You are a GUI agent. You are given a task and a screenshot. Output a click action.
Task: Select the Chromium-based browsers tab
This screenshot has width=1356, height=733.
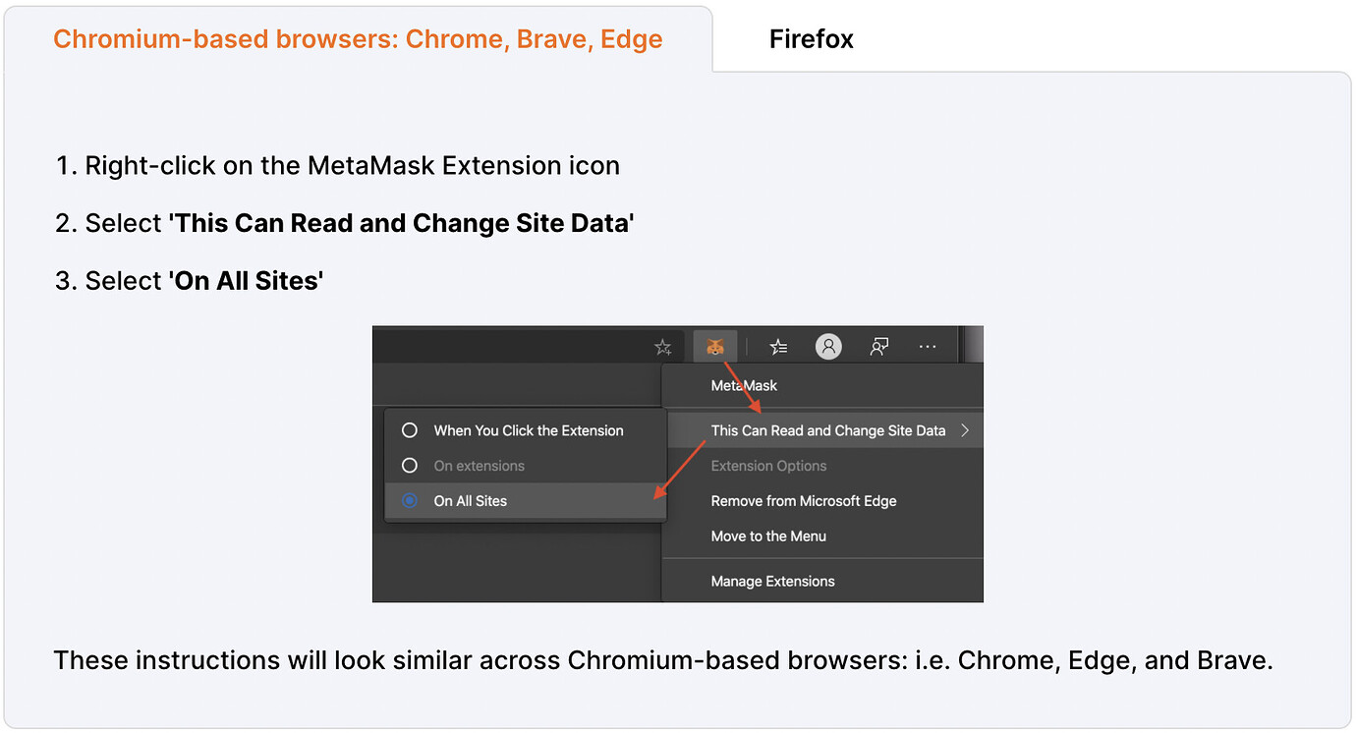pos(358,39)
